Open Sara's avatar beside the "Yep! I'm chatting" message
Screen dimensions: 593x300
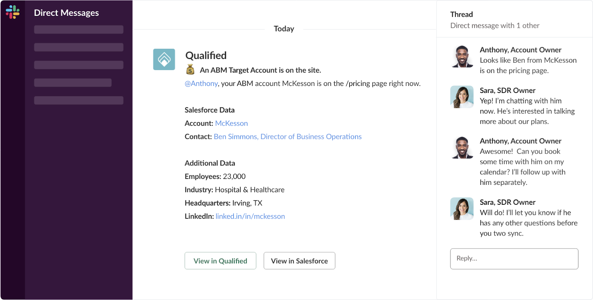[x=462, y=97]
